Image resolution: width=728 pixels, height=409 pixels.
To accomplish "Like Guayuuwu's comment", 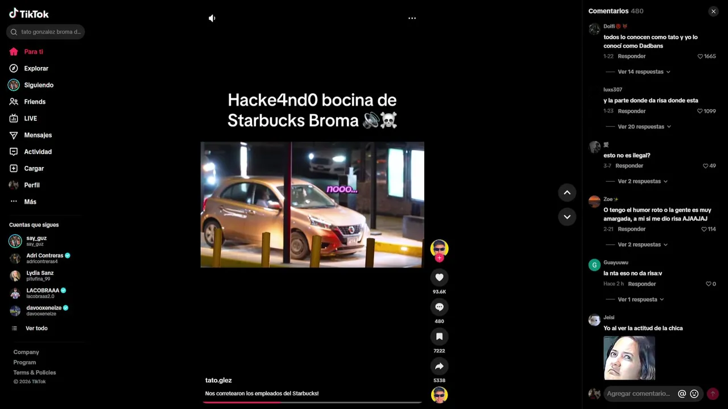I will click(x=708, y=284).
